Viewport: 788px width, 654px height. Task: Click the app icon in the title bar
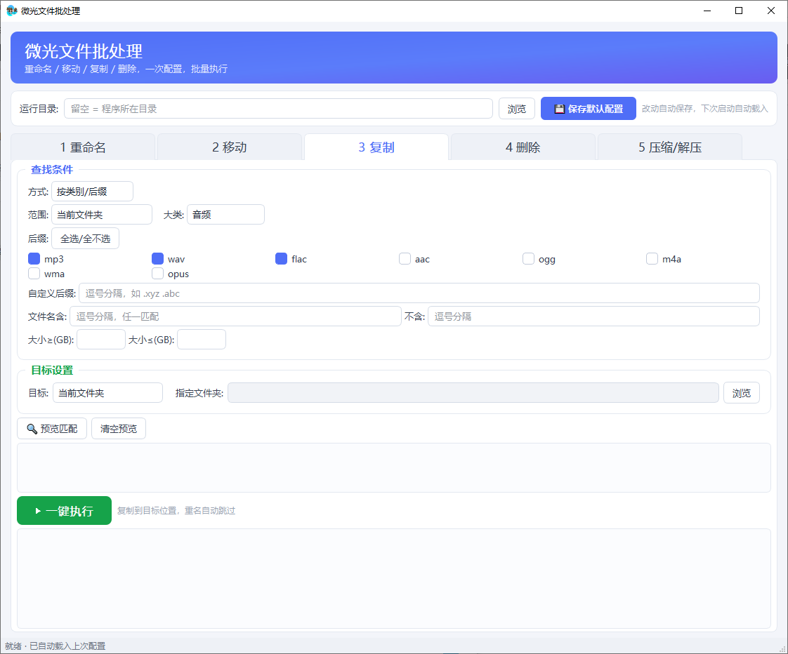[x=11, y=11]
